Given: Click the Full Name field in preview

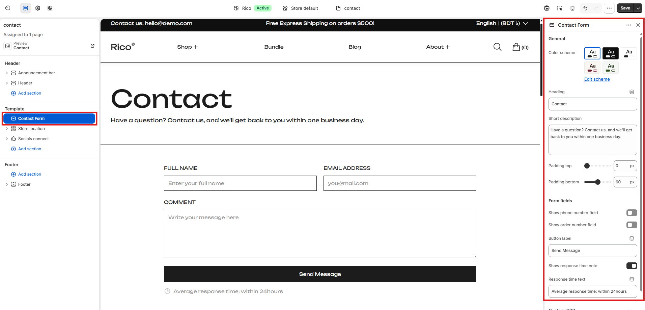Looking at the screenshot, I should pyautogui.click(x=240, y=183).
